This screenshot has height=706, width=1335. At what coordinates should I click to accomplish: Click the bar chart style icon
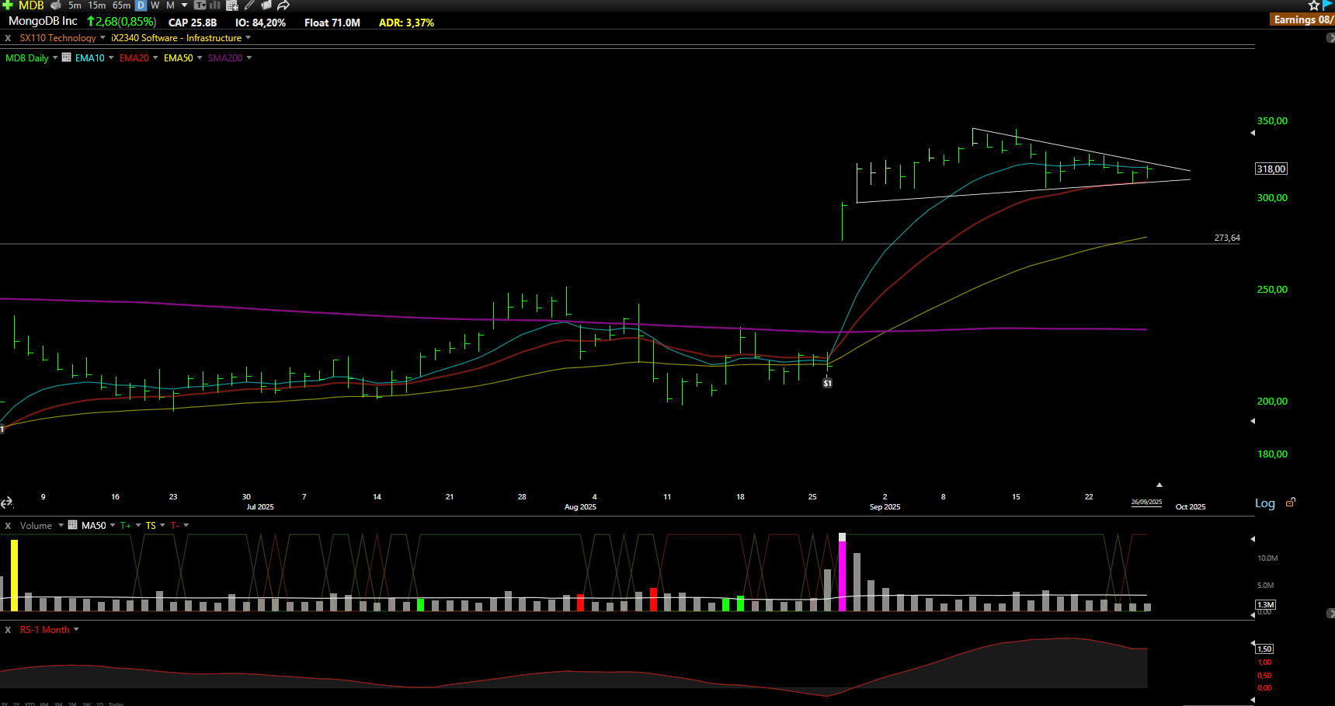215,5
